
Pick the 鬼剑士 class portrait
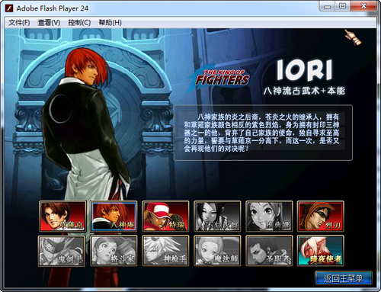(62, 251)
